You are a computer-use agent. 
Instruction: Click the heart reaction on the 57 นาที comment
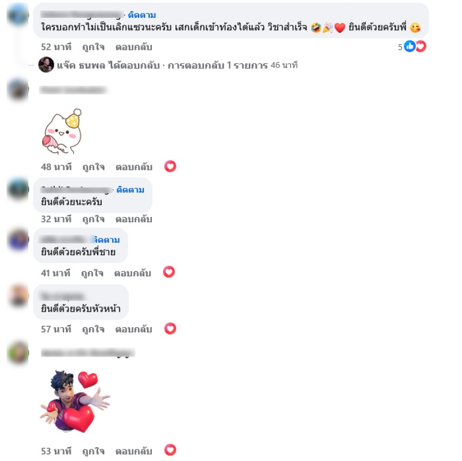(x=170, y=328)
